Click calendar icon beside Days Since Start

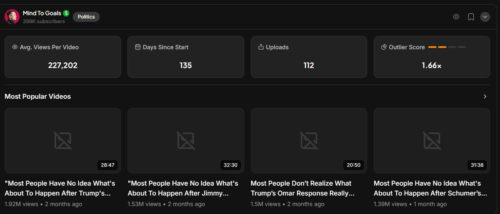coord(138,47)
